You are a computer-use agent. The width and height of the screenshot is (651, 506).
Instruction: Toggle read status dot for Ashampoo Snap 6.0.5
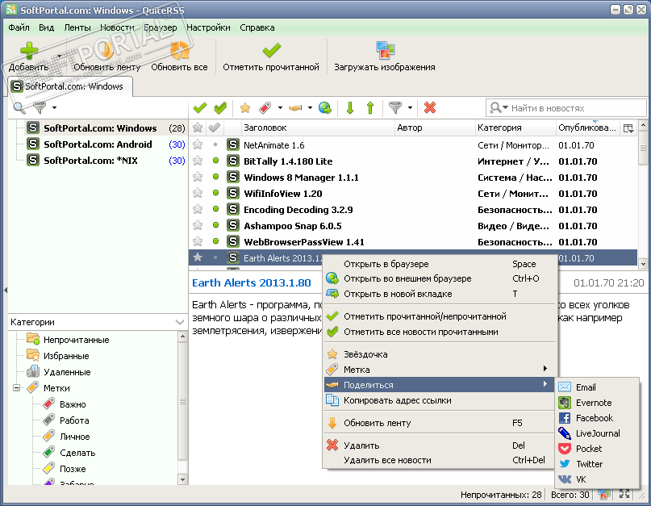click(x=215, y=225)
